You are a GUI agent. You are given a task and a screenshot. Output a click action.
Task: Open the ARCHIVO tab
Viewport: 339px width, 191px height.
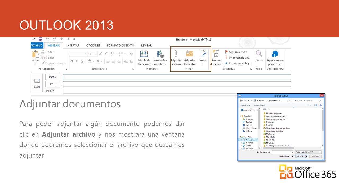tap(37, 45)
